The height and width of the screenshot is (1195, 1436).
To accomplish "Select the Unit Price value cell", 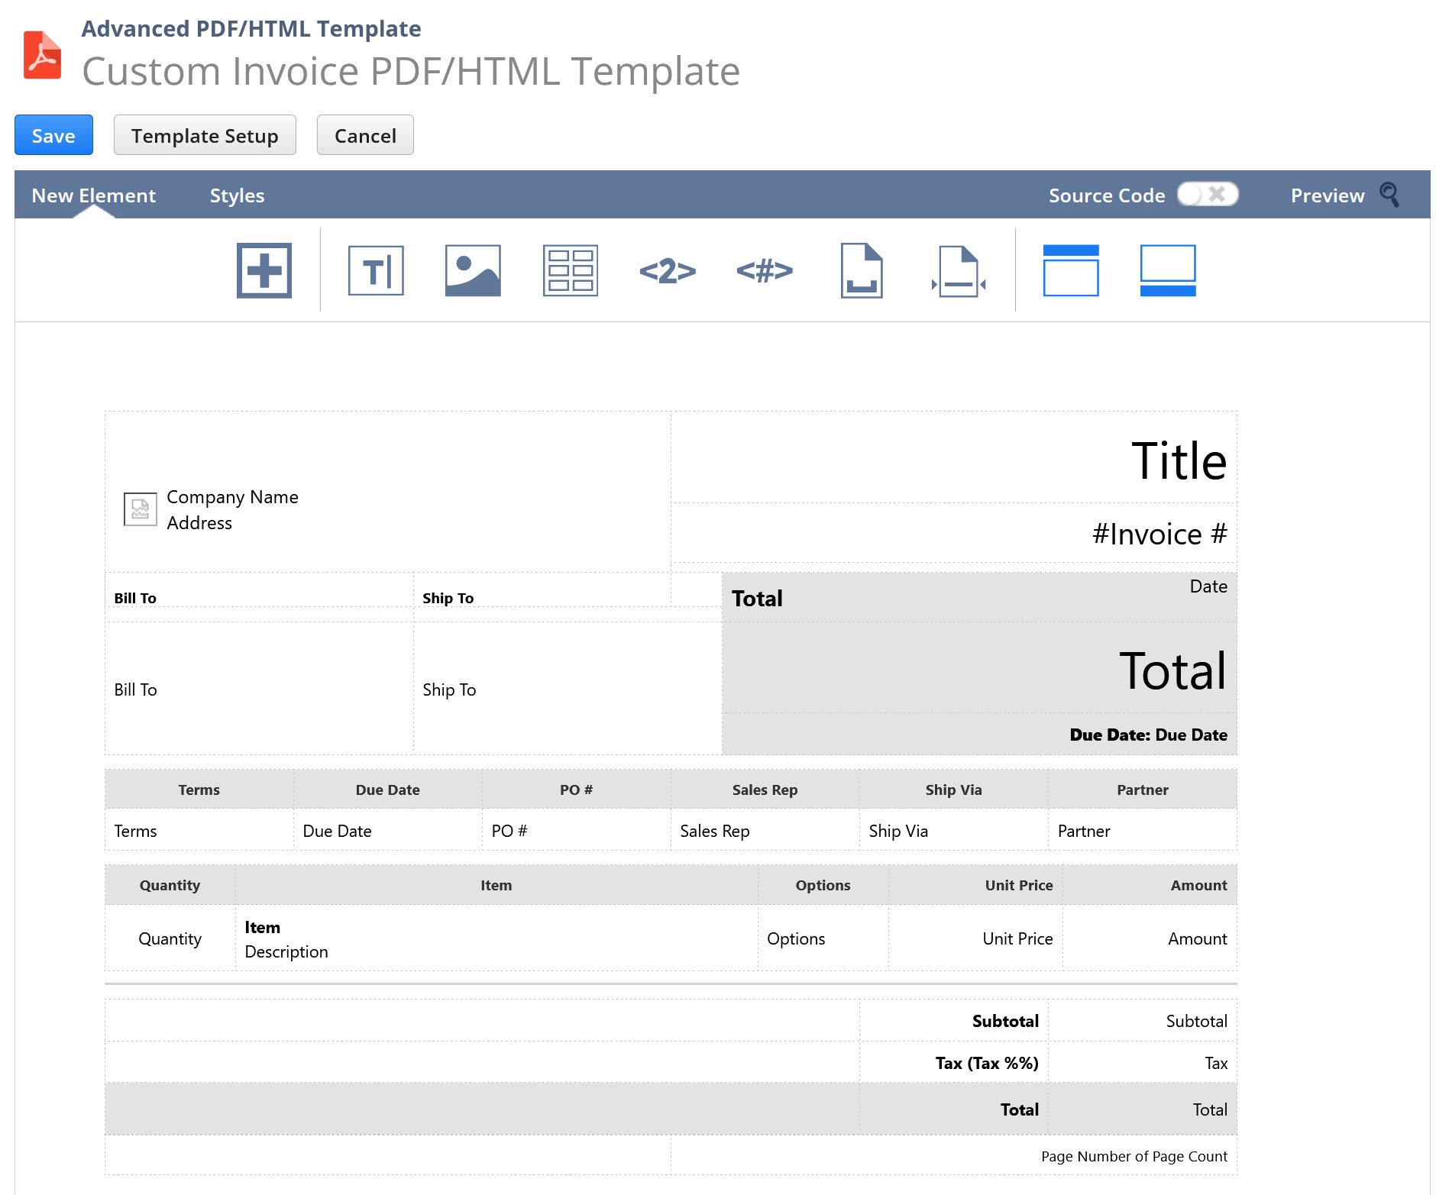I will tap(976, 938).
